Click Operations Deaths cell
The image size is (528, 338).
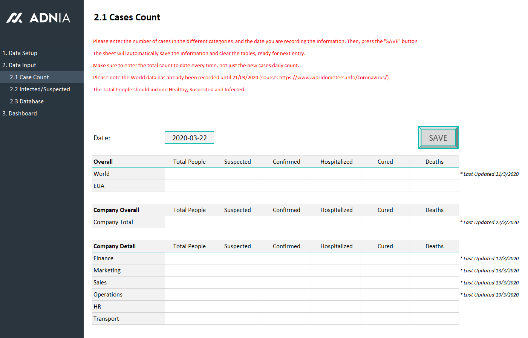click(x=434, y=295)
